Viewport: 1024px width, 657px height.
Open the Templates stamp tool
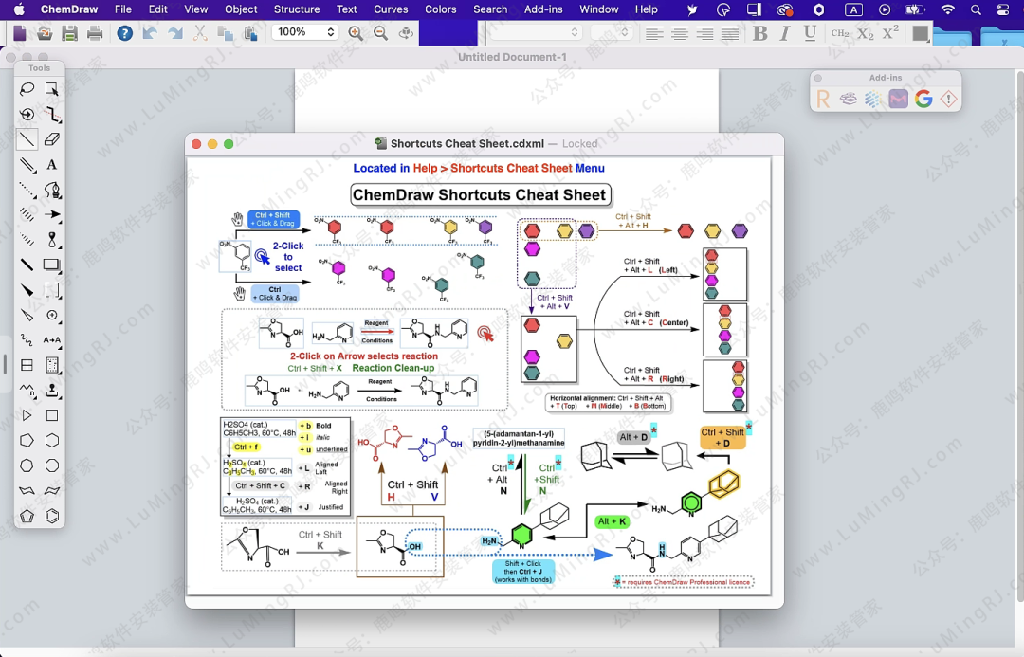51,390
